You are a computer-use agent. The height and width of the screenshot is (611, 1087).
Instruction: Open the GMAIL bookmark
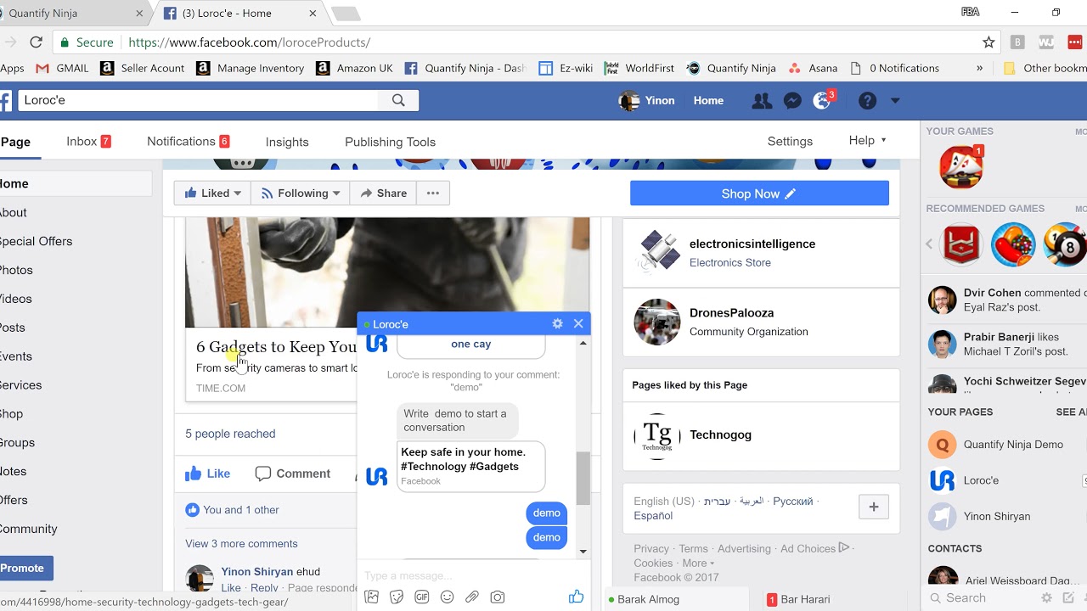tap(62, 68)
